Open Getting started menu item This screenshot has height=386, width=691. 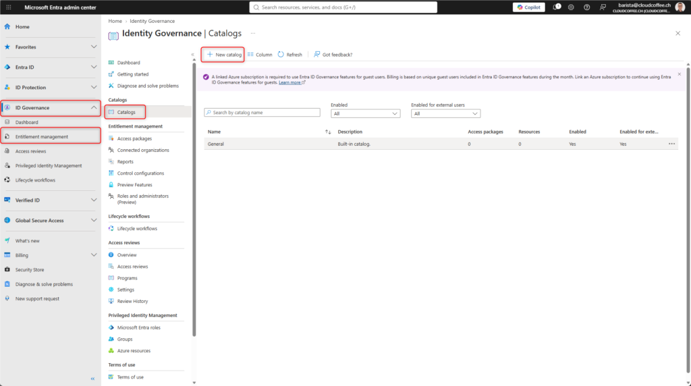pyautogui.click(x=133, y=74)
